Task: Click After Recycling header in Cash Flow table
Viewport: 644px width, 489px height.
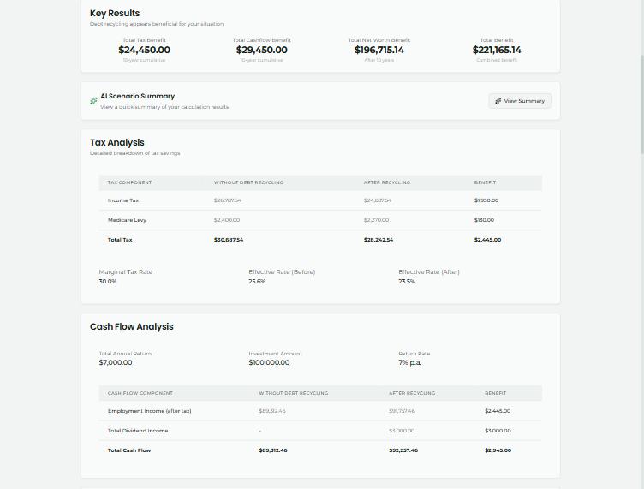Action: coord(412,393)
